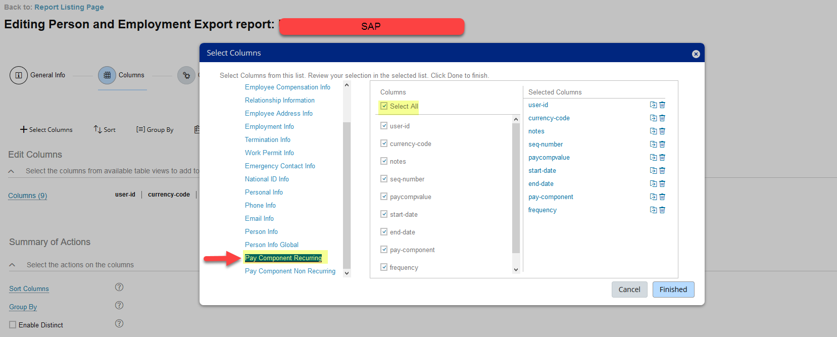Select Employment Info table
837x337 pixels.
click(269, 127)
